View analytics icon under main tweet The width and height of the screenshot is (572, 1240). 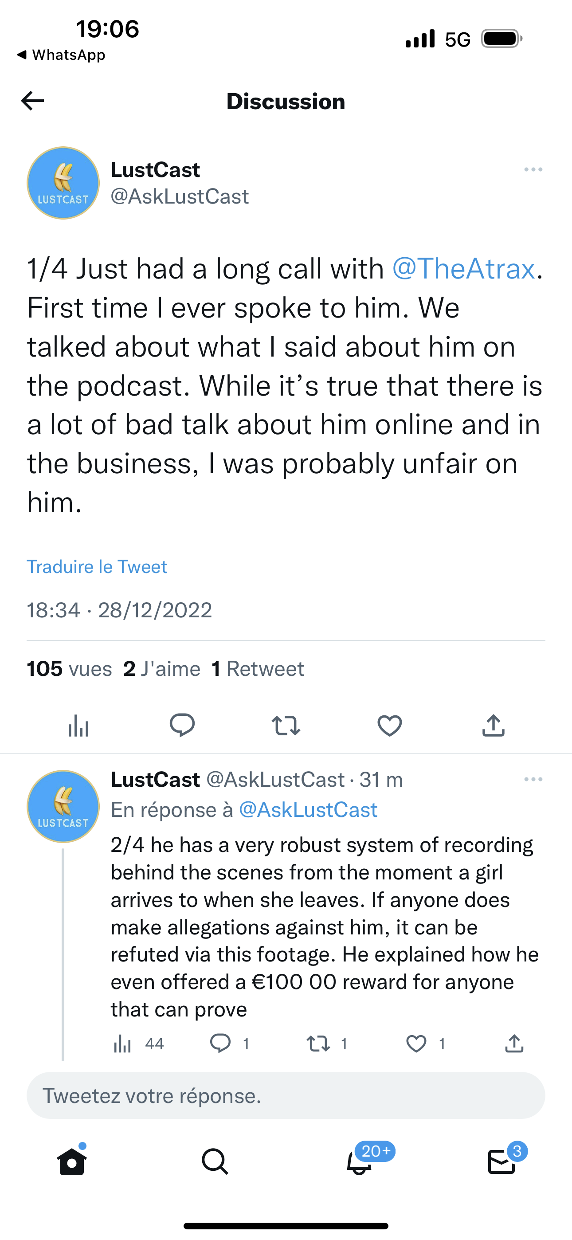[78, 726]
